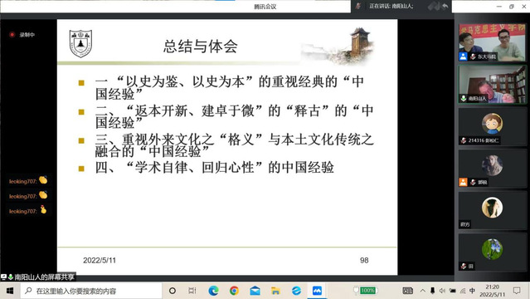Select the 东大马院 participant video tile

492,42
